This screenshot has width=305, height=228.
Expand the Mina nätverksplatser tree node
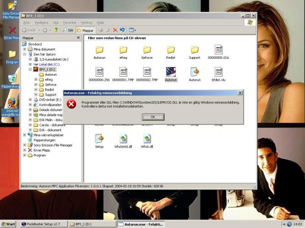(x=25, y=135)
